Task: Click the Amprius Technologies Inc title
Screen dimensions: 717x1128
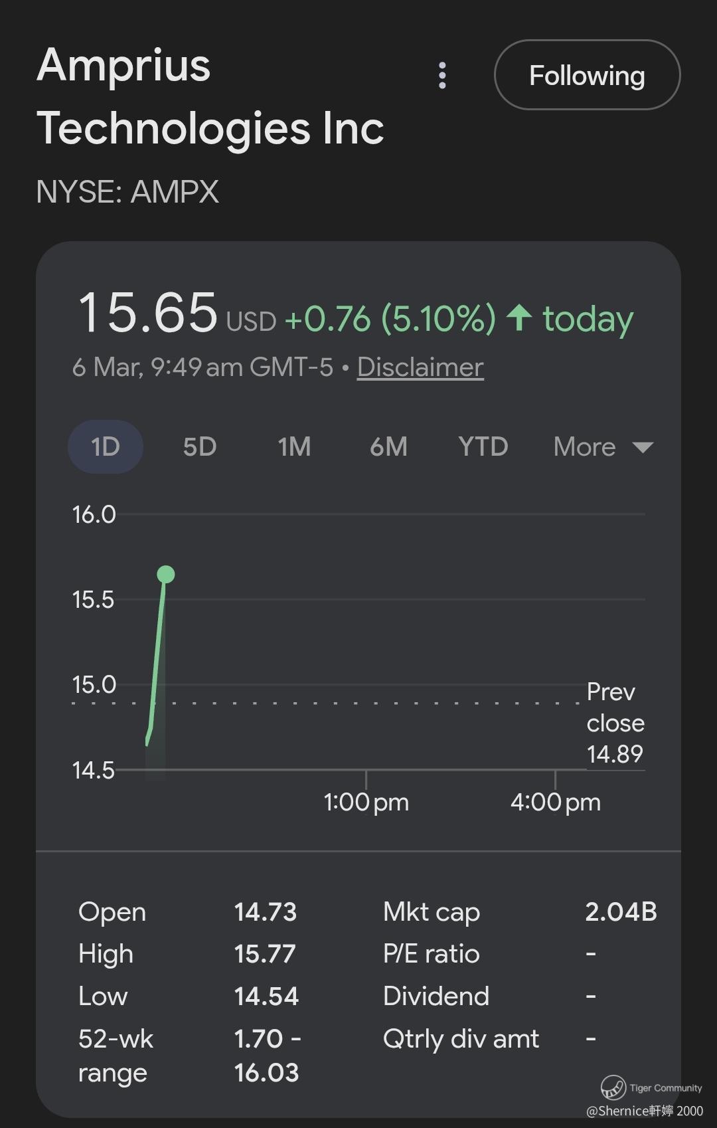Action: pos(210,96)
